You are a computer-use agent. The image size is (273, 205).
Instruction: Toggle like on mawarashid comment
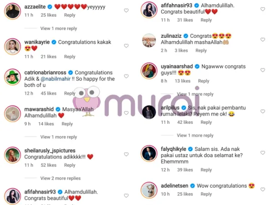tap(126, 113)
